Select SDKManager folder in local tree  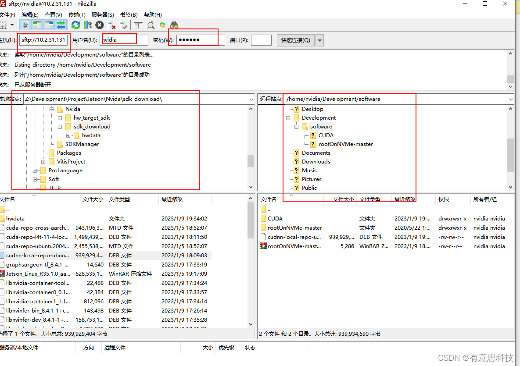tap(82, 144)
